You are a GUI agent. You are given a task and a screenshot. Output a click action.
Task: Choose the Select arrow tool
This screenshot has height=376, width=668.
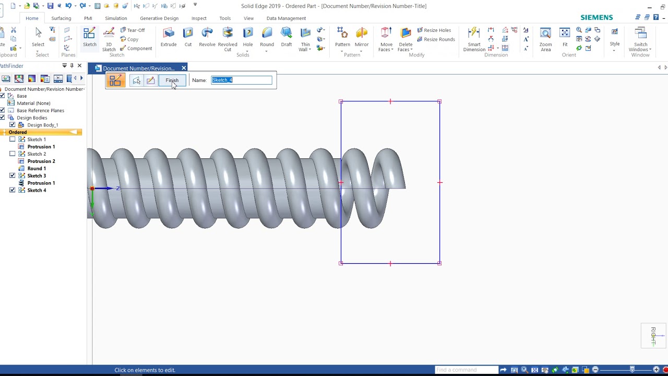pyautogui.click(x=38, y=38)
